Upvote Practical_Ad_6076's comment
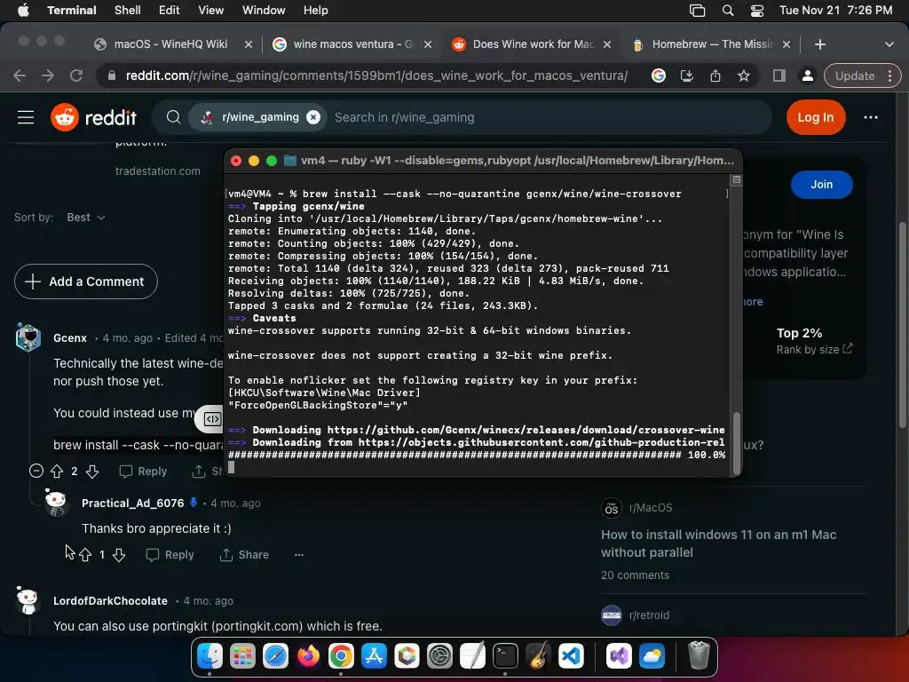 85,555
